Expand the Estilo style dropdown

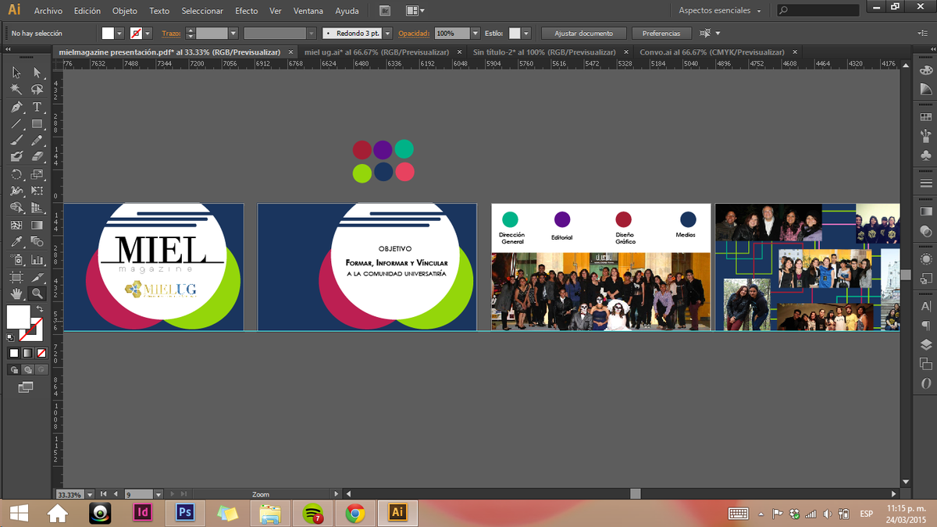(x=526, y=34)
